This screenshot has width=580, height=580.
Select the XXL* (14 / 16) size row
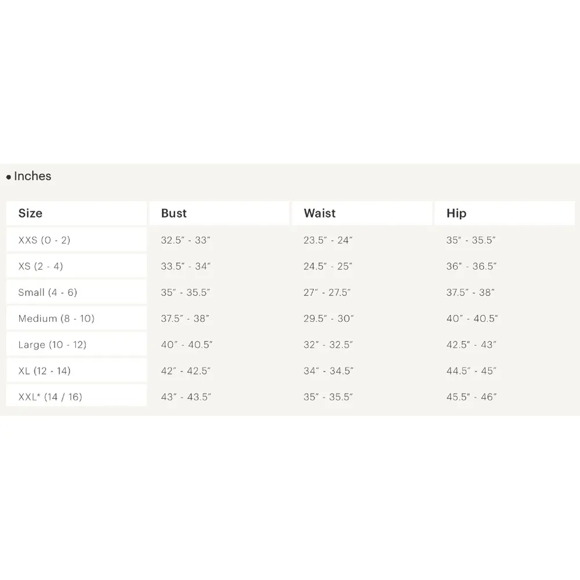(50, 397)
